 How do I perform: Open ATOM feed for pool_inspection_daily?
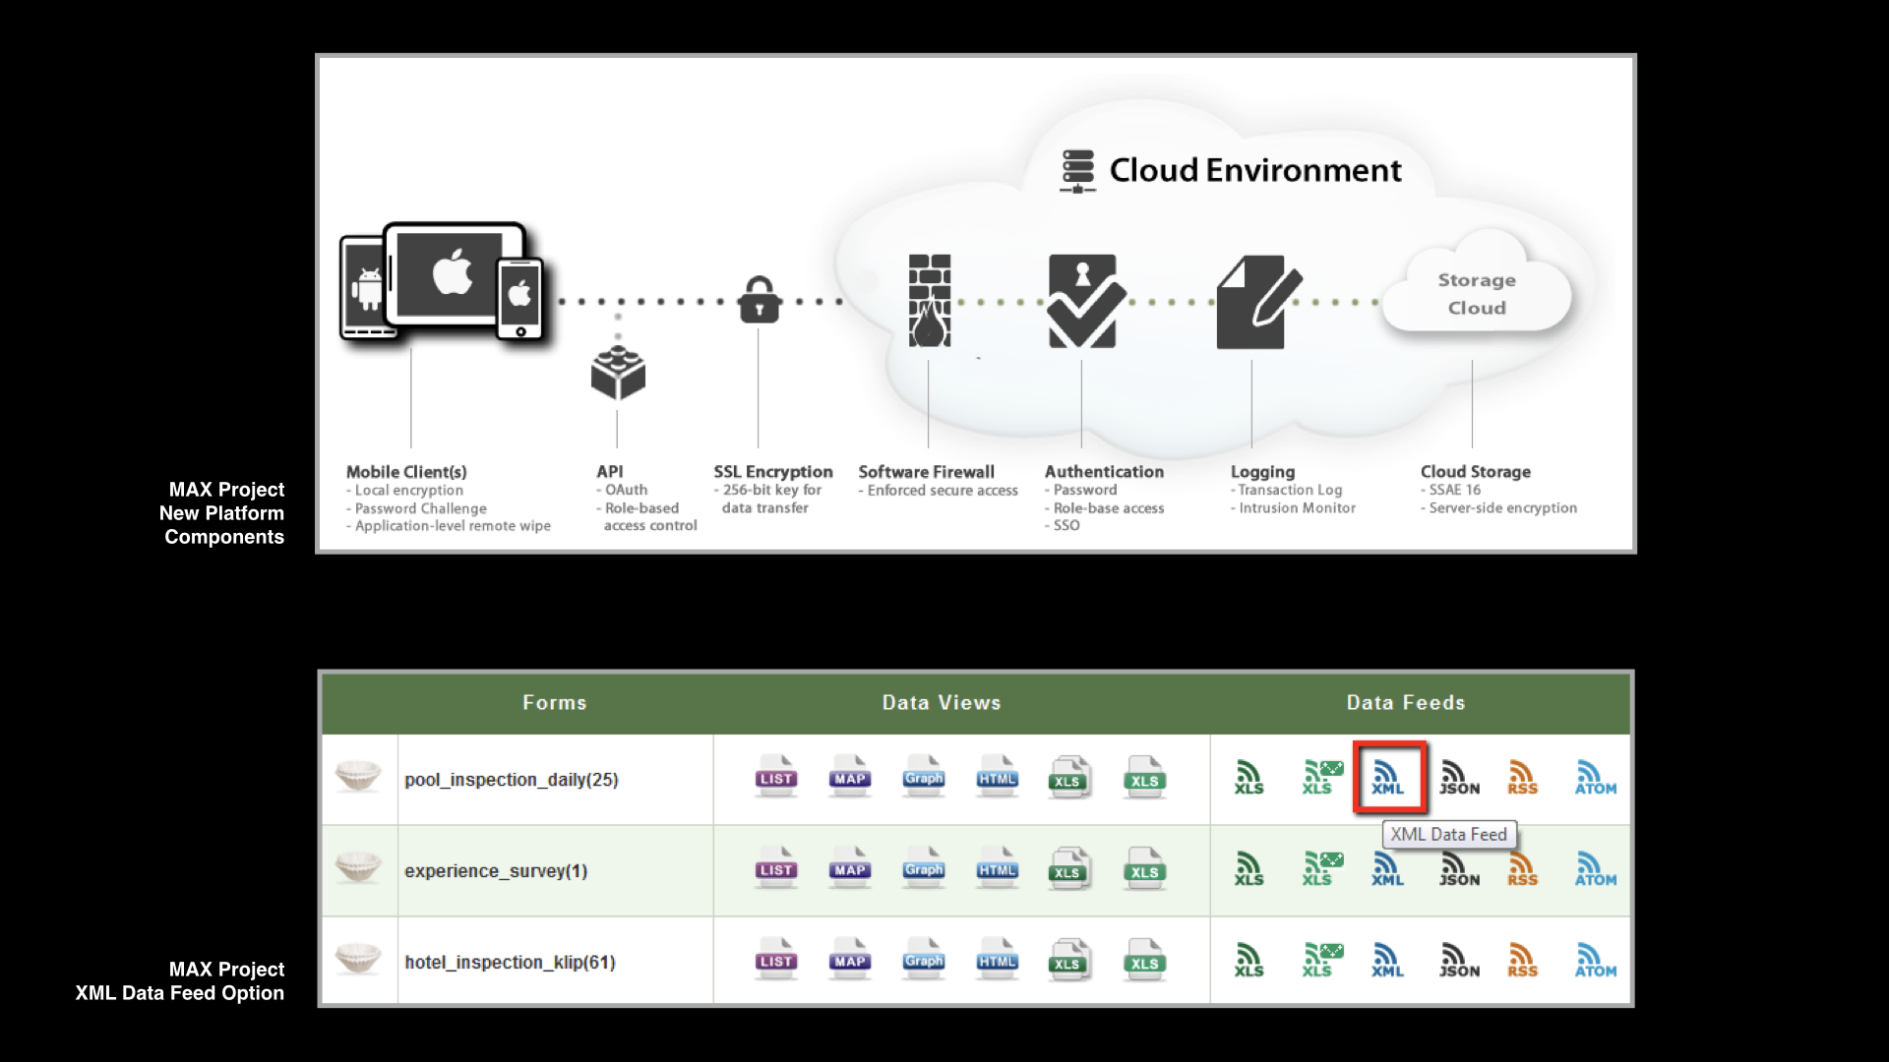(x=1595, y=777)
